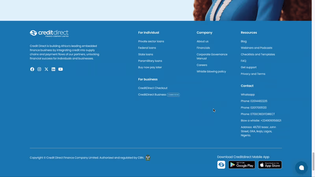Click the page vertical scrollbar thumb

click(313, 161)
